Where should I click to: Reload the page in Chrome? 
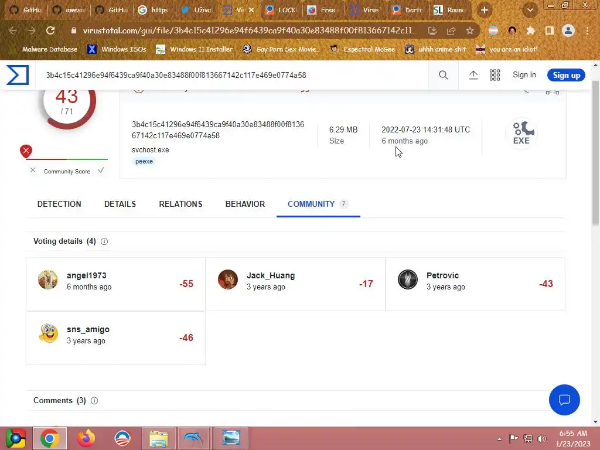pyautogui.click(x=50, y=30)
